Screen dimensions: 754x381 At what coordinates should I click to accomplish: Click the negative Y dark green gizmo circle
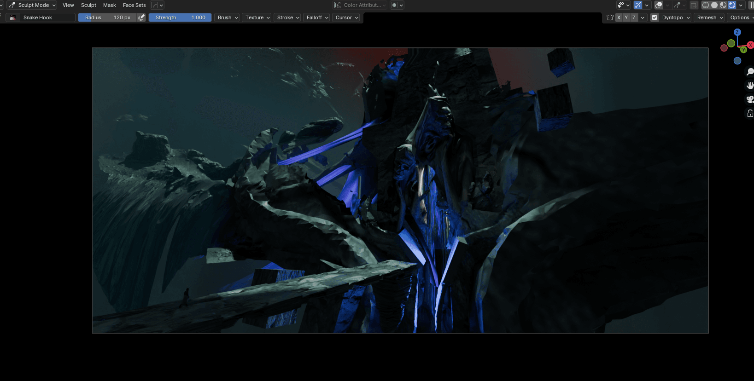tap(731, 43)
